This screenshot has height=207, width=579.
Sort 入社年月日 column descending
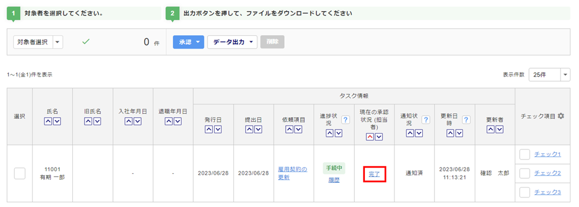(x=137, y=121)
